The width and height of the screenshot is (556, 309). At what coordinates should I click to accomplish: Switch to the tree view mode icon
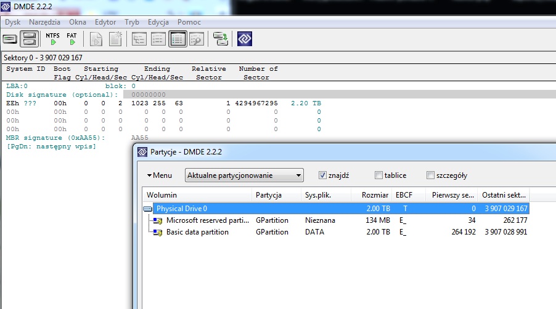tap(139, 39)
